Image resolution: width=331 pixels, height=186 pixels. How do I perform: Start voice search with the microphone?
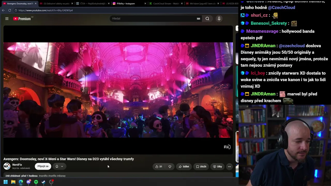pyautogui.click(x=219, y=19)
